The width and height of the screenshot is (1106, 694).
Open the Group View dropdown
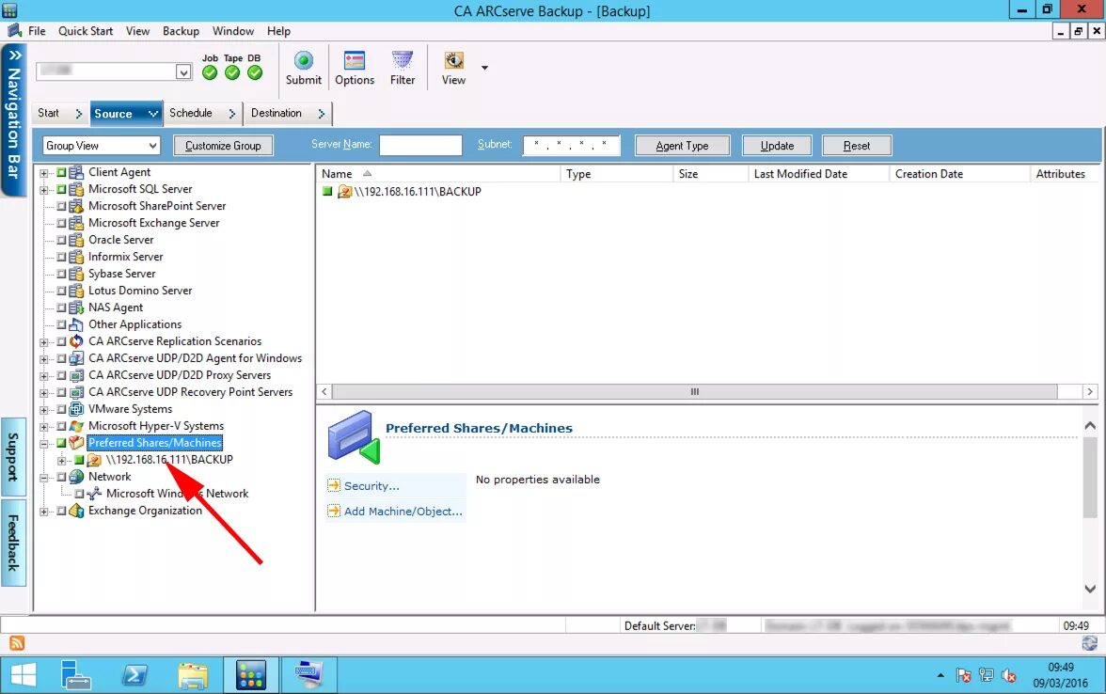click(102, 145)
